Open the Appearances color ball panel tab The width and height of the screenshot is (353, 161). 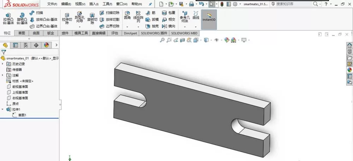point(46,45)
